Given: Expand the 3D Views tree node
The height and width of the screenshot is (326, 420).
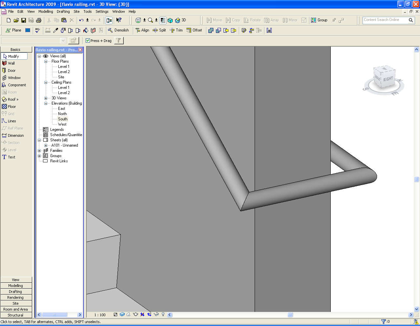Looking at the screenshot, I should tap(46, 98).
